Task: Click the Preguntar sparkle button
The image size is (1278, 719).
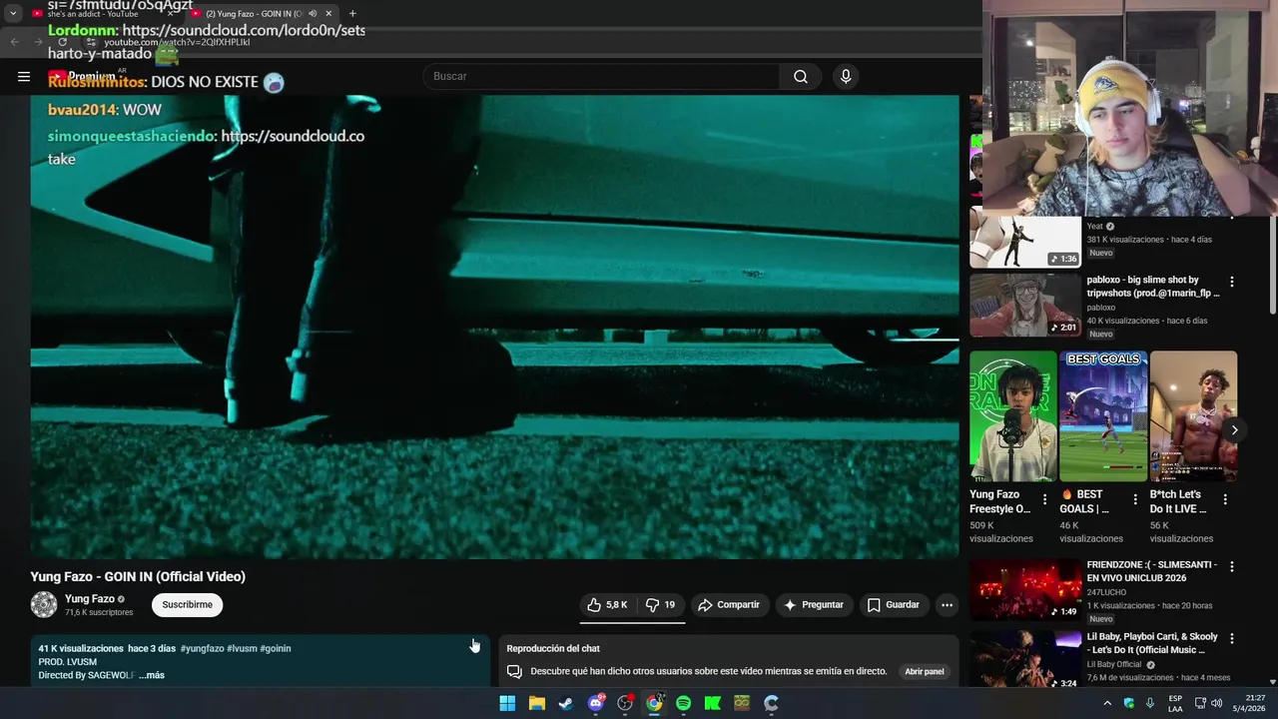Action: [x=814, y=604]
